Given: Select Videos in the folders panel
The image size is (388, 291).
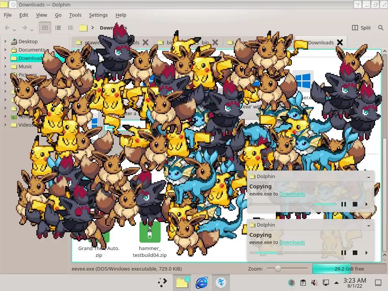Looking at the screenshot, I should click(x=22, y=125).
